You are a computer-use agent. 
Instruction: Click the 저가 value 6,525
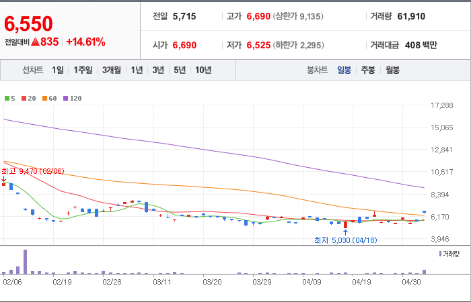[258, 45]
